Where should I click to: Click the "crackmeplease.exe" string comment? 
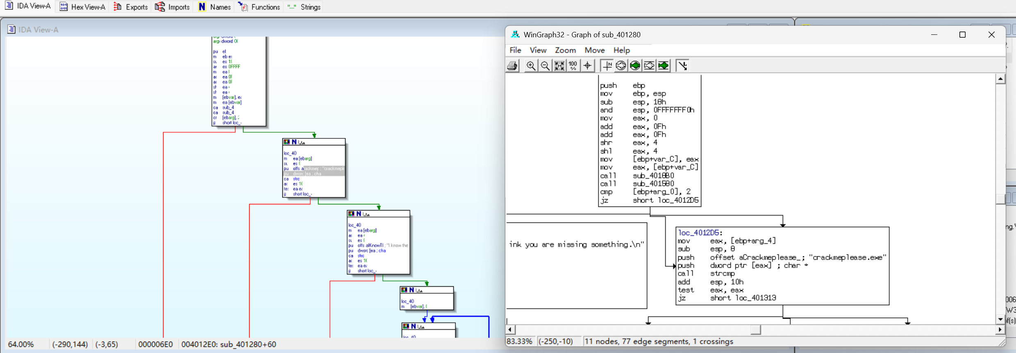pos(848,257)
